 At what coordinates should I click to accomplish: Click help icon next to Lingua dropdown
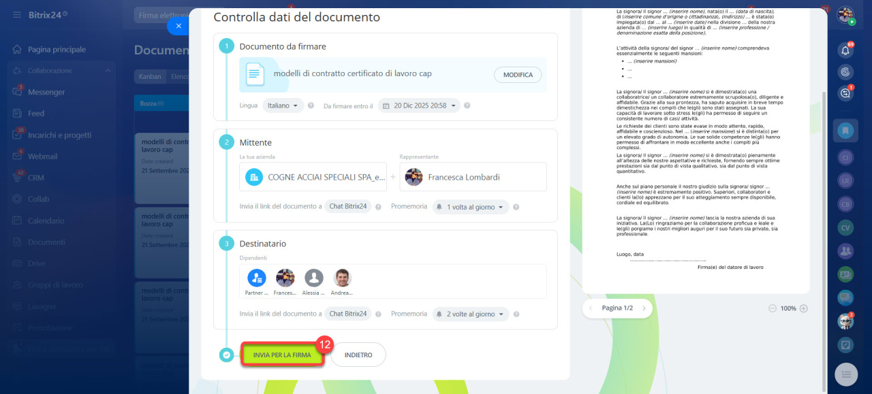click(311, 106)
